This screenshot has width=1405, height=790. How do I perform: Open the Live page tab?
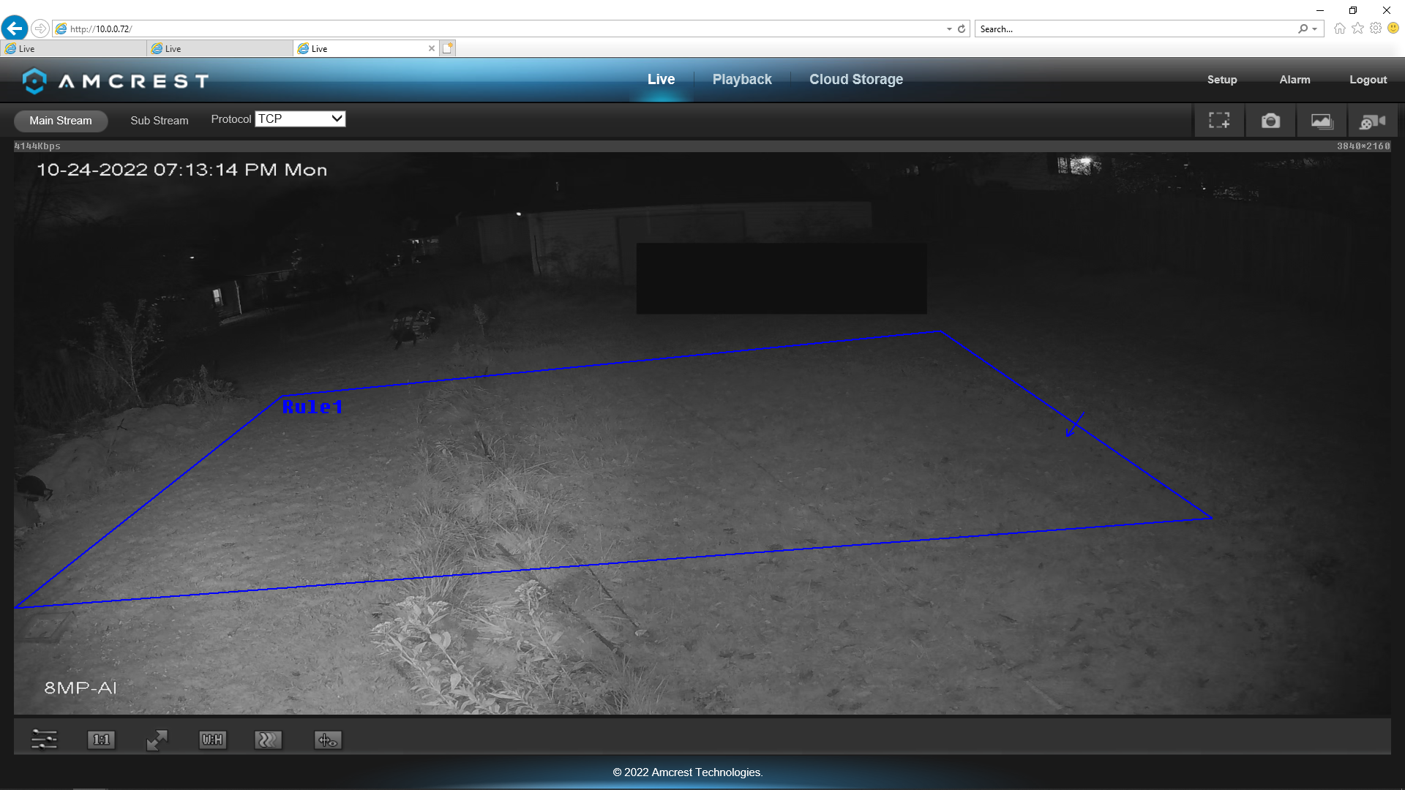click(661, 79)
